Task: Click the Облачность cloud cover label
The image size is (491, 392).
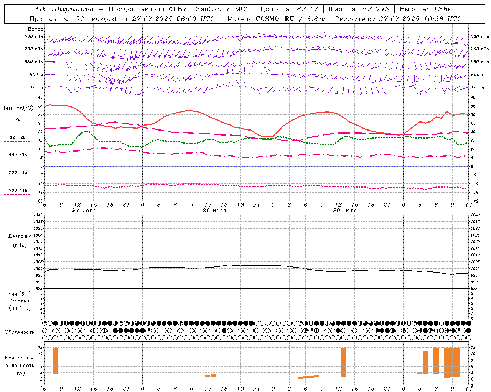Action: pos(20,332)
